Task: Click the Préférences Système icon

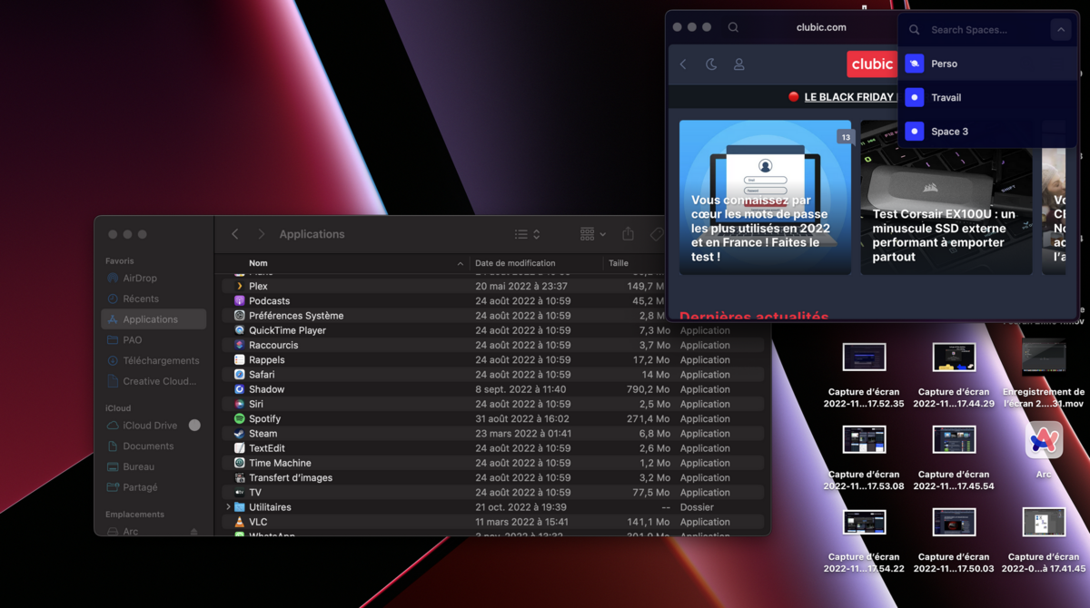Action: [240, 316]
